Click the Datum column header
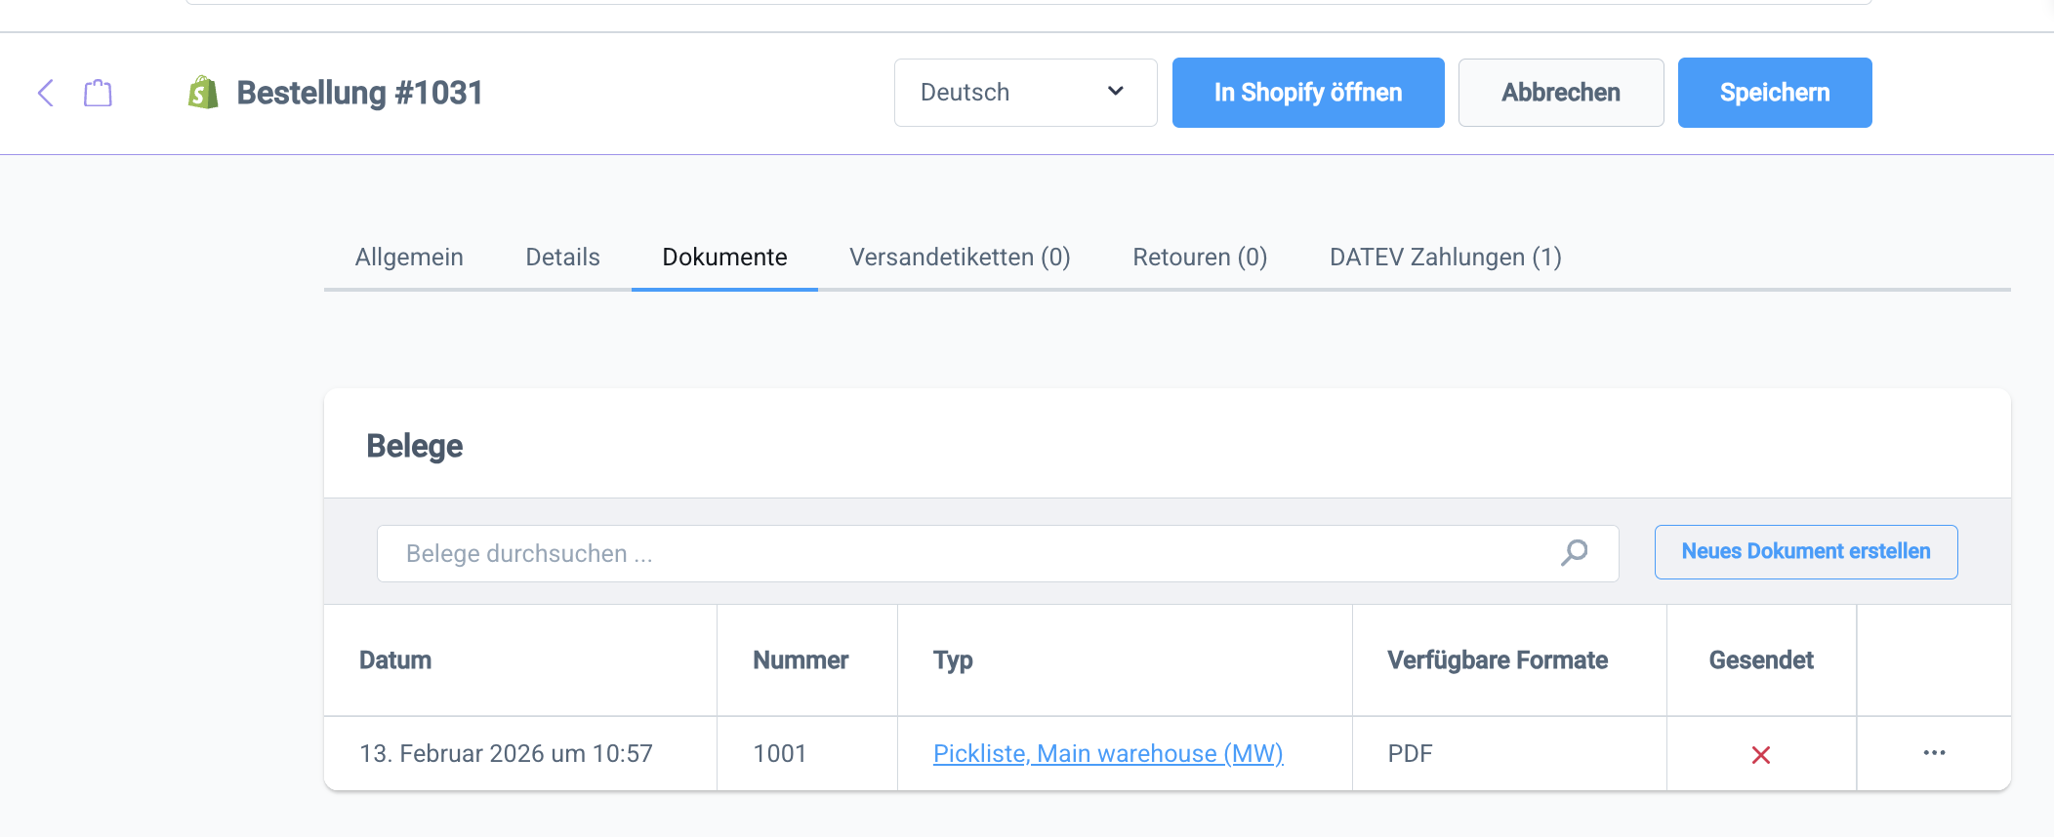The height and width of the screenshot is (837, 2054). click(395, 660)
